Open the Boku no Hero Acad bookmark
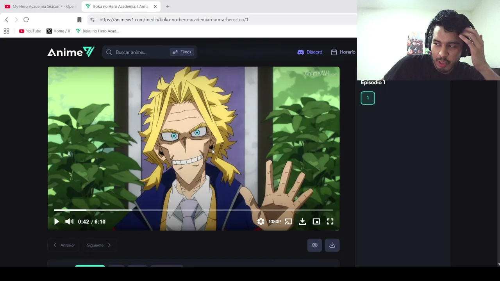Viewport: 500px width, 281px height. pyautogui.click(x=98, y=31)
